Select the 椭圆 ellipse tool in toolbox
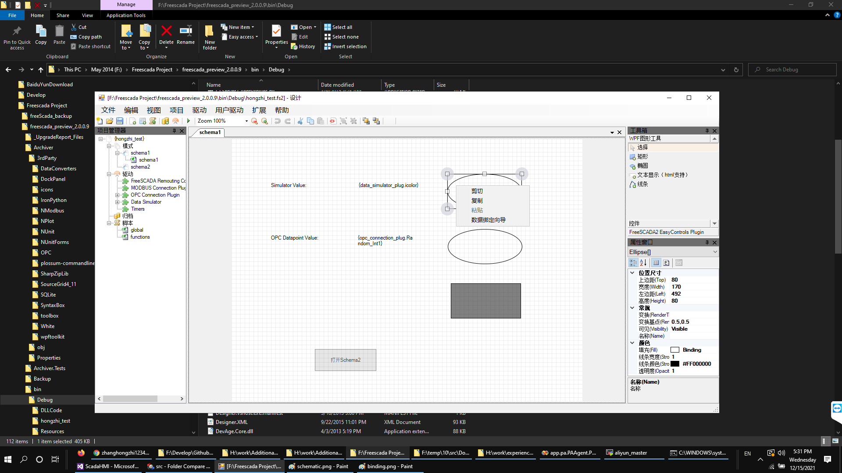842x473 pixels. (x=642, y=166)
